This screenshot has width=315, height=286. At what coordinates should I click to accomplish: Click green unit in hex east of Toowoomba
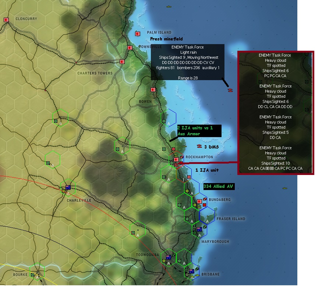(x=180, y=261)
